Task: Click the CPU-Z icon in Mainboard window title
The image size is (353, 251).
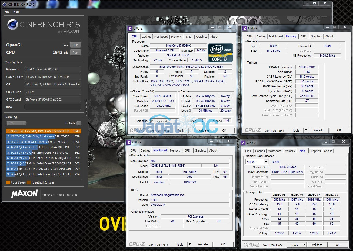Action: pyautogui.click(x=129, y=142)
